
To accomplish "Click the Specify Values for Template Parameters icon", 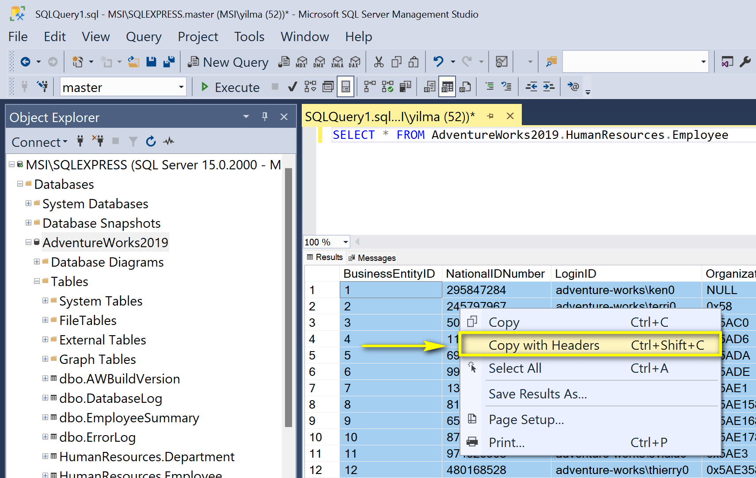I will [573, 86].
